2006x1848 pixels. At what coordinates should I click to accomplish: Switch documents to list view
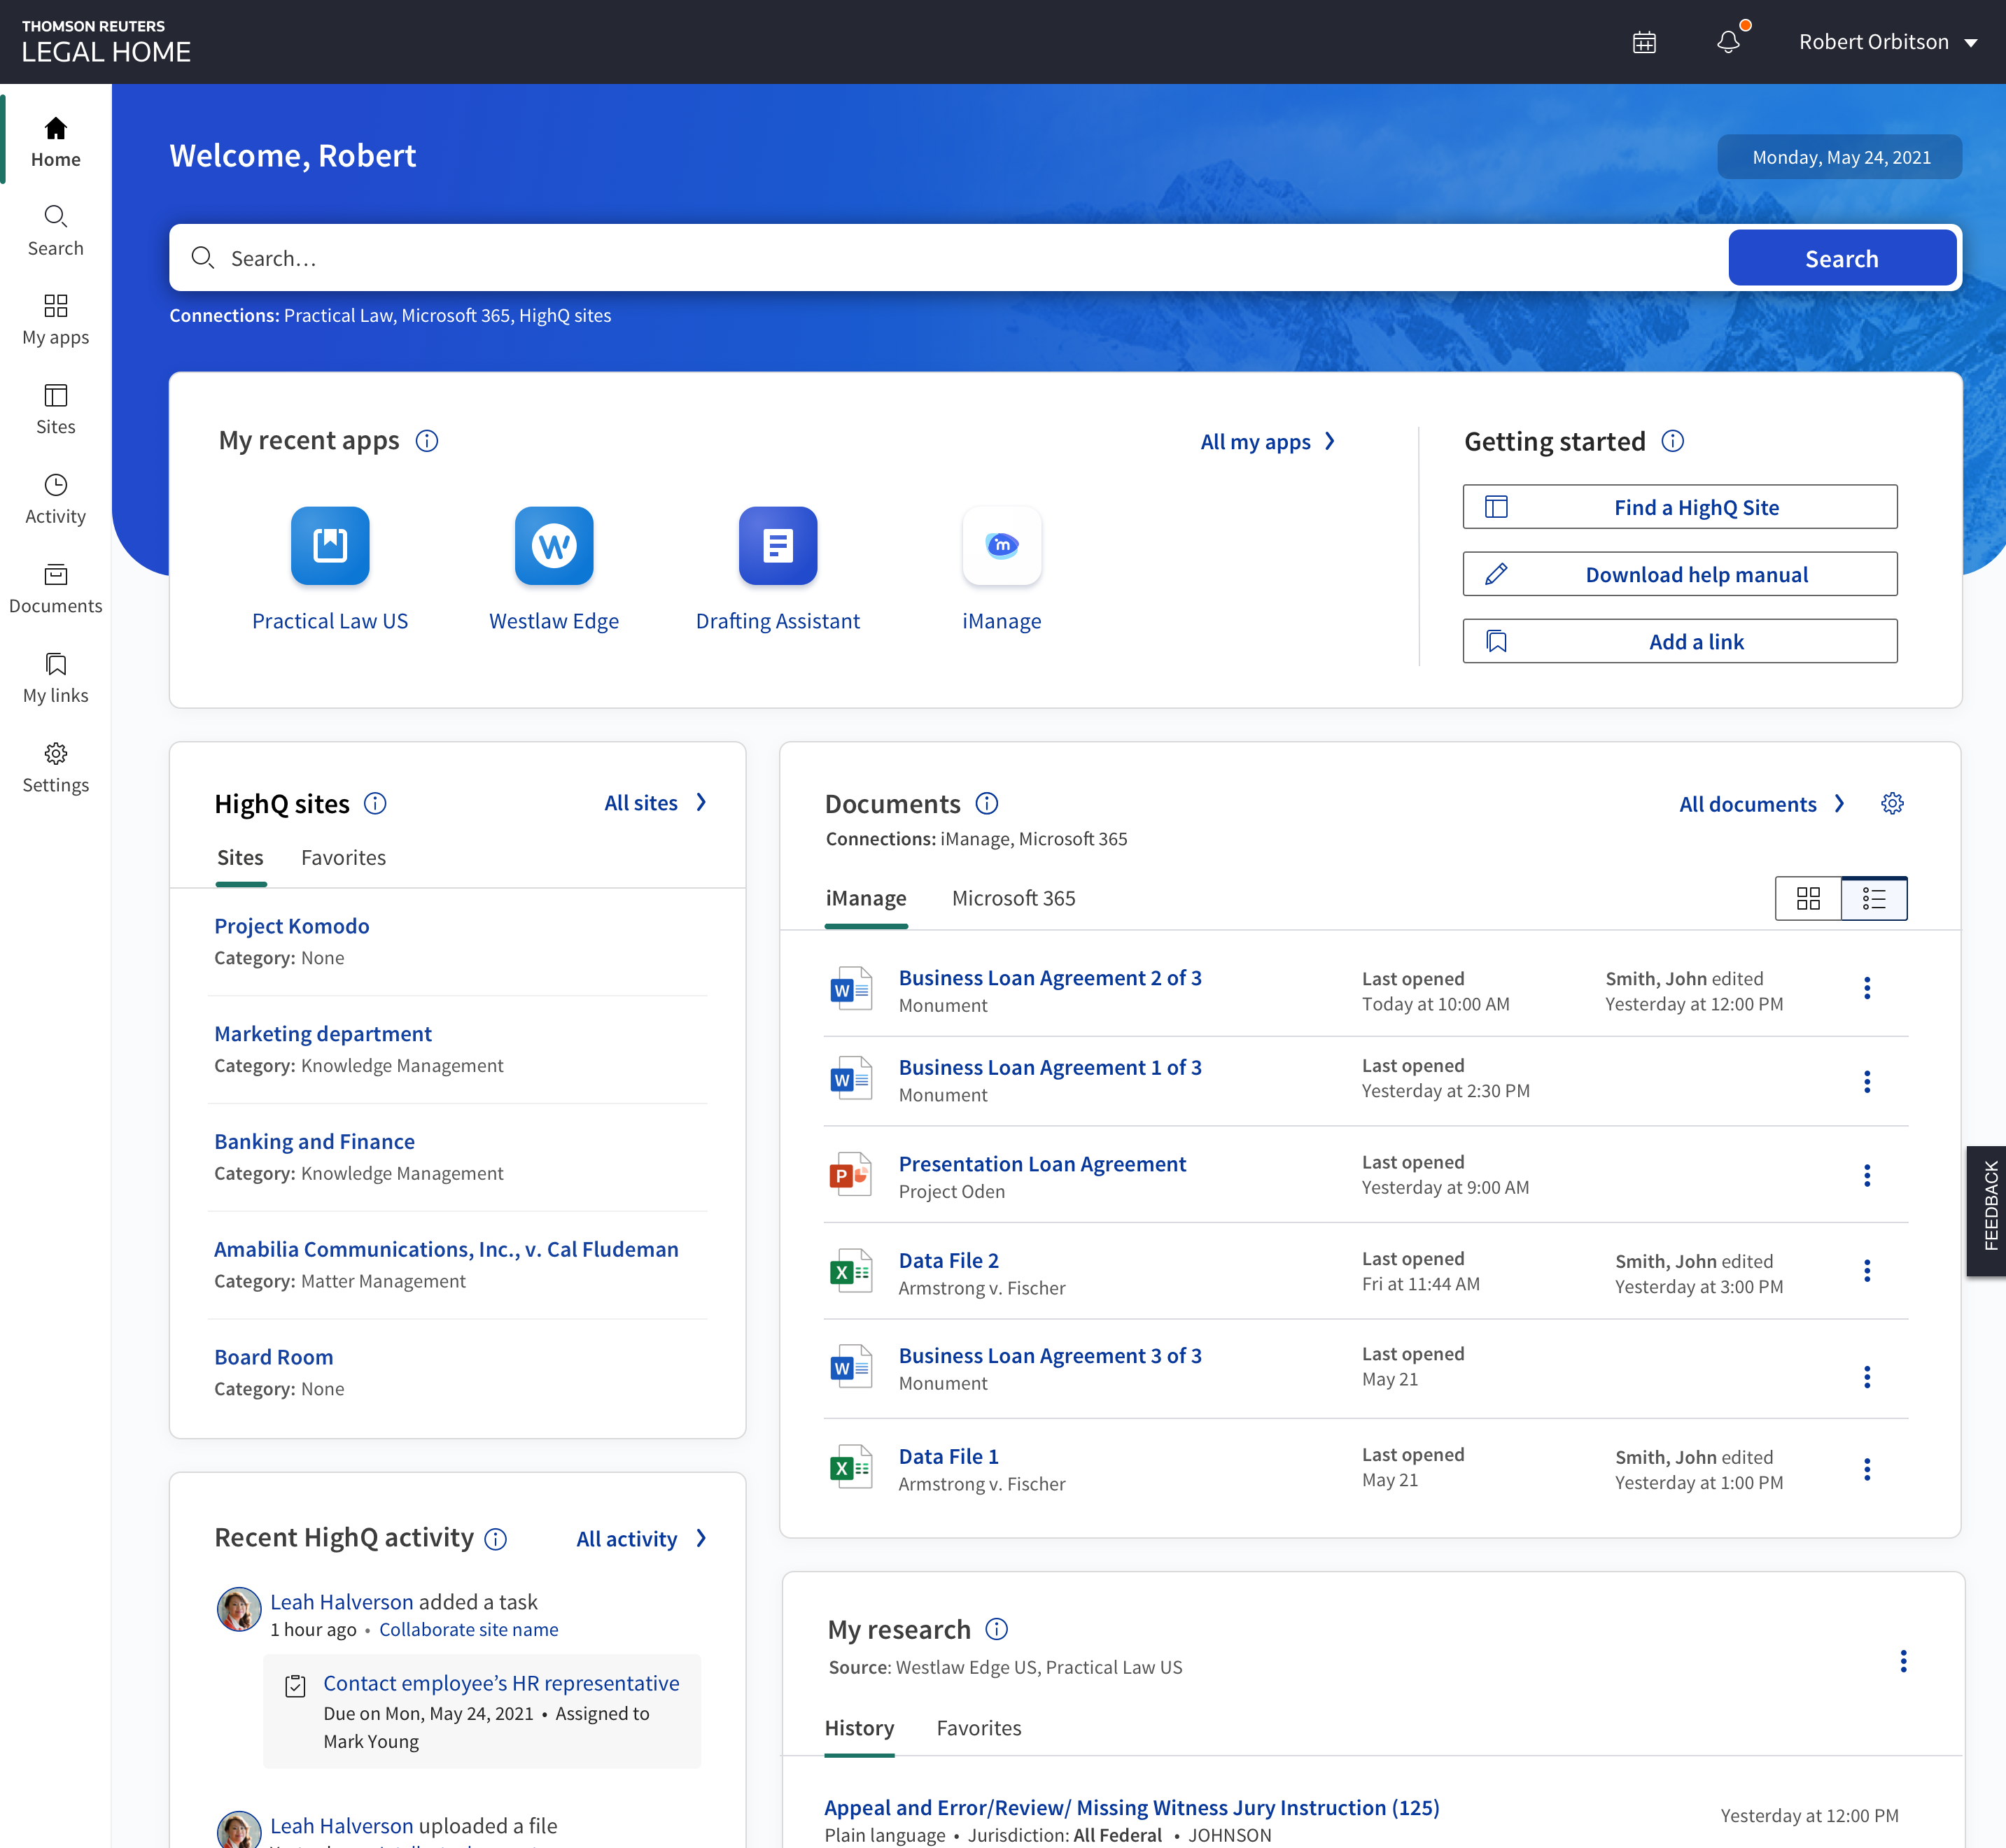pyautogui.click(x=1874, y=898)
